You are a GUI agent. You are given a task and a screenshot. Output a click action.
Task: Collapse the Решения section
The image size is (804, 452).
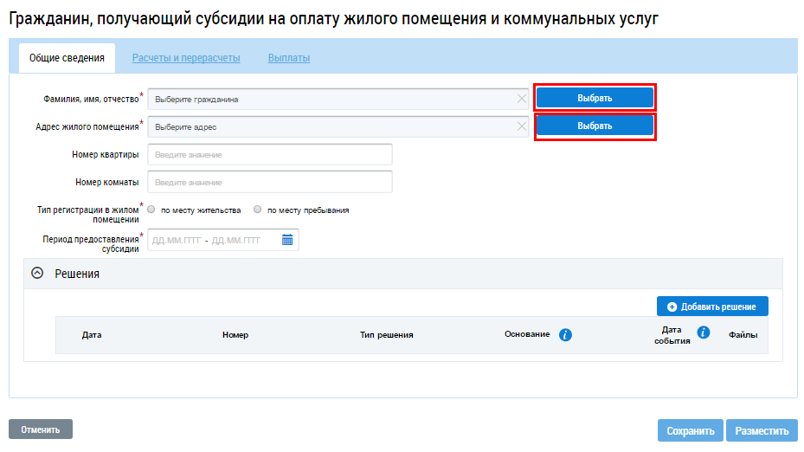(x=37, y=273)
